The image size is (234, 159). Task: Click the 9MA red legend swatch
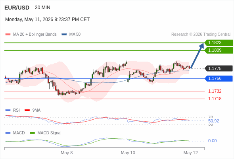[27, 111]
